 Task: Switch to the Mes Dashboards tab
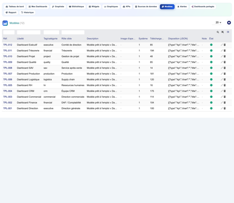(x=38, y=7)
